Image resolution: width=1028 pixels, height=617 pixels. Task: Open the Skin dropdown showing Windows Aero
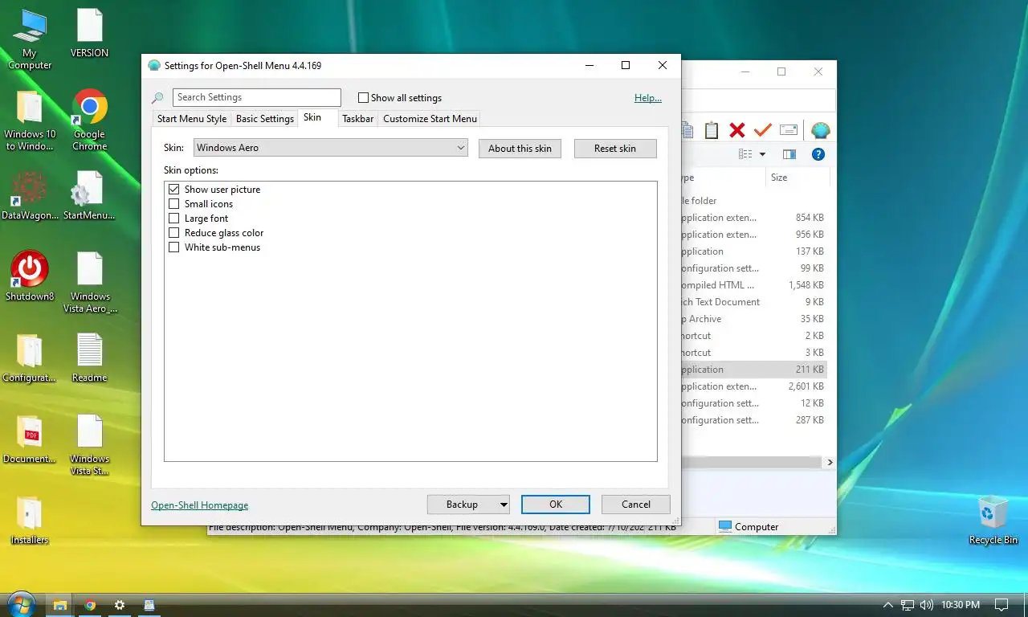coord(331,148)
